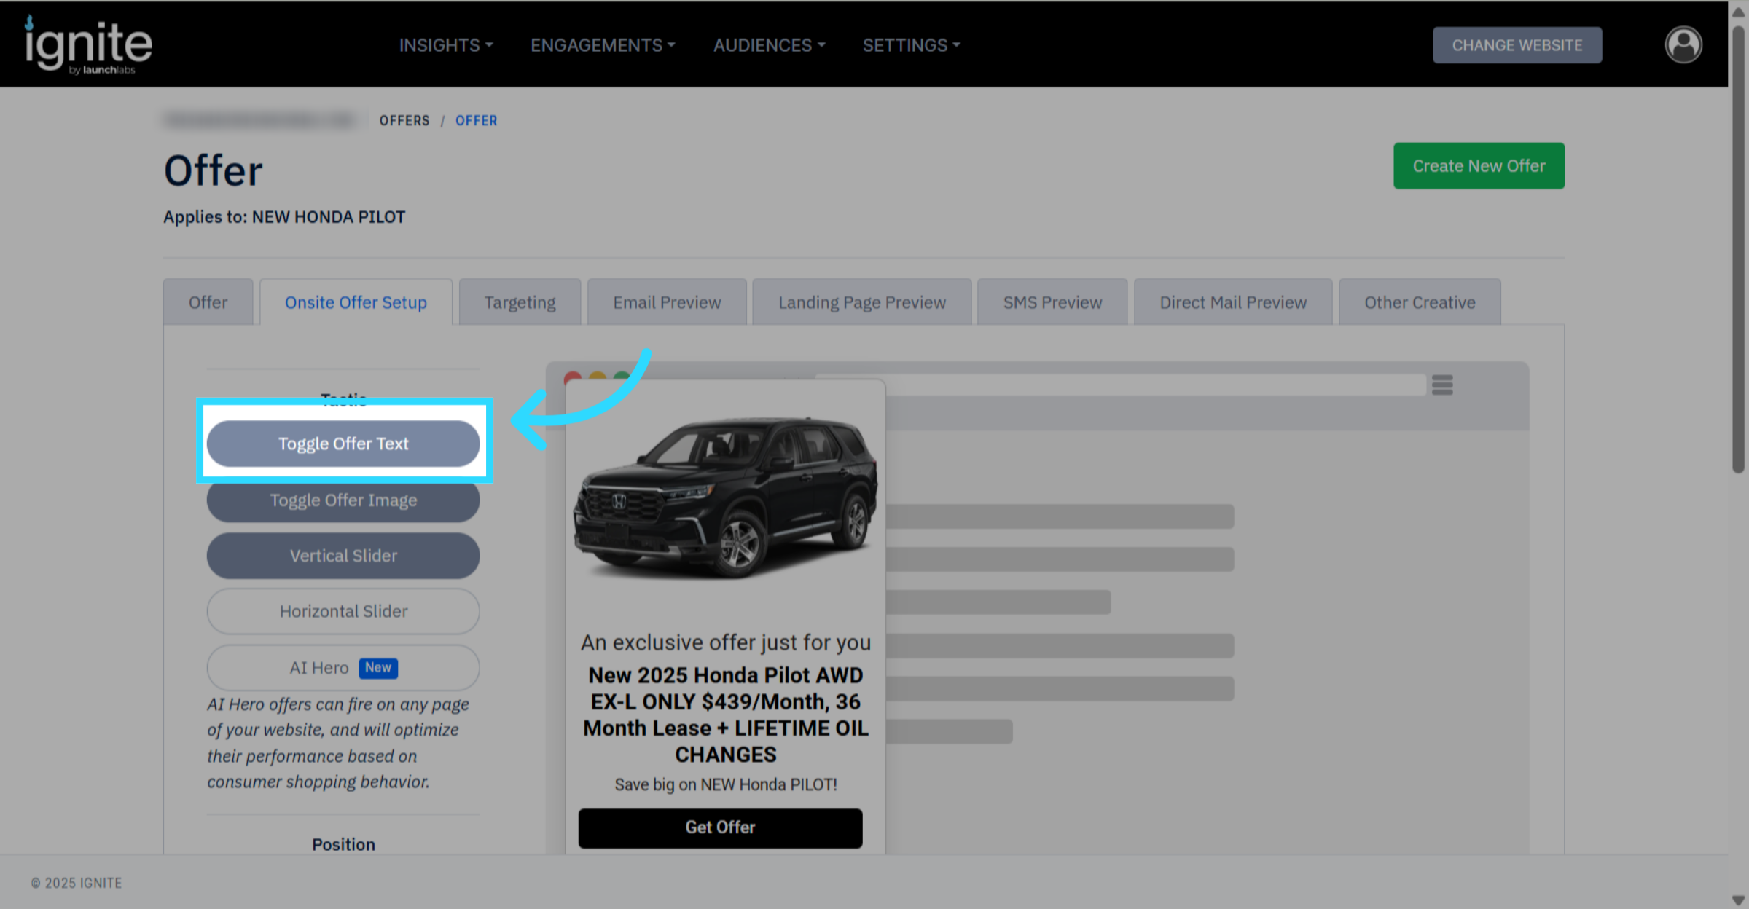Image resolution: width=1749 pixels, height=909 pixels.
Task: Click the Ignite logo in header
Action: [x=88, y=45]
